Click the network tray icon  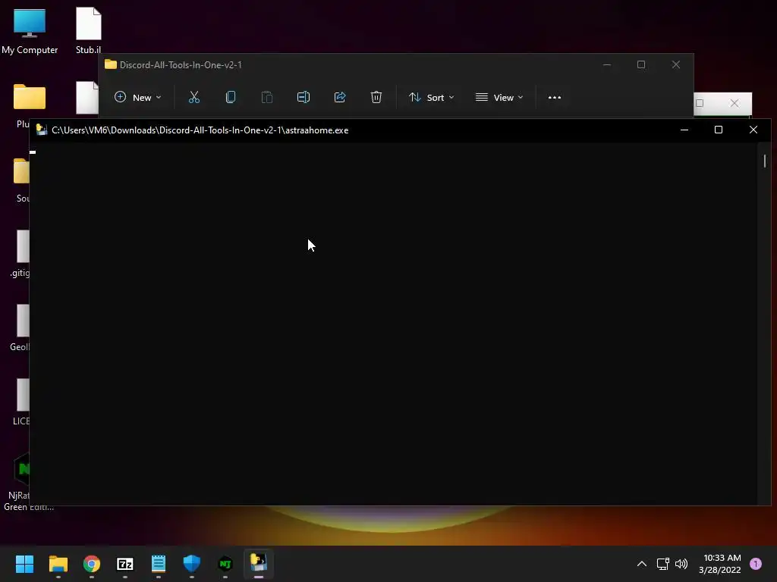coord(663,564)
